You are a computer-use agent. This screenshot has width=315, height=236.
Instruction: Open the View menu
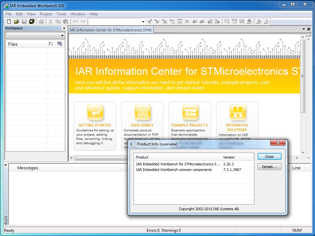click(x=31, y=14)
